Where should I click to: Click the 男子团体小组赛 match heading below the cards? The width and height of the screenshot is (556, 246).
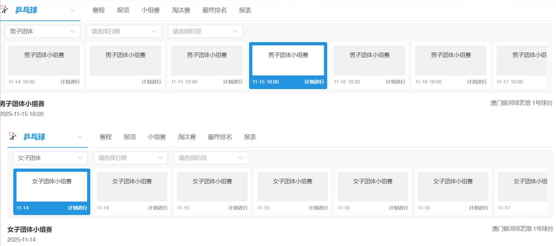(22, 104)
